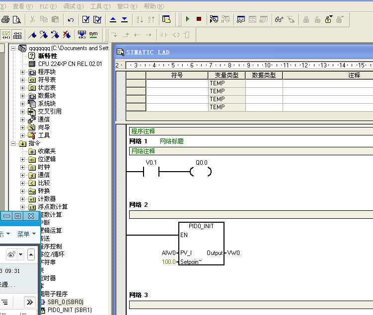Stop PLC with the red STOP icon

(199, 19)
